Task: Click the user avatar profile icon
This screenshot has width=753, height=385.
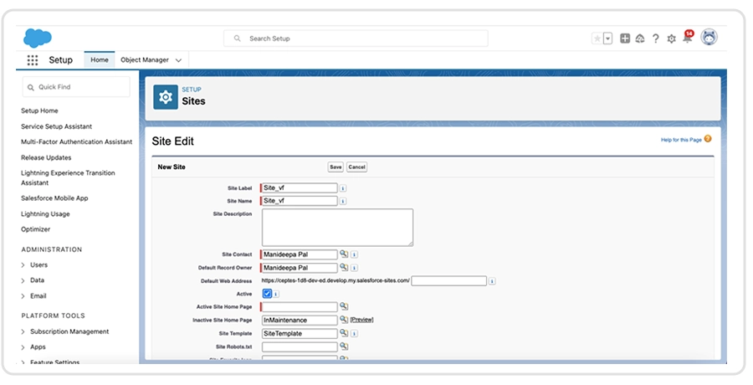Action: pyautogui.click(x=709, y=38)
